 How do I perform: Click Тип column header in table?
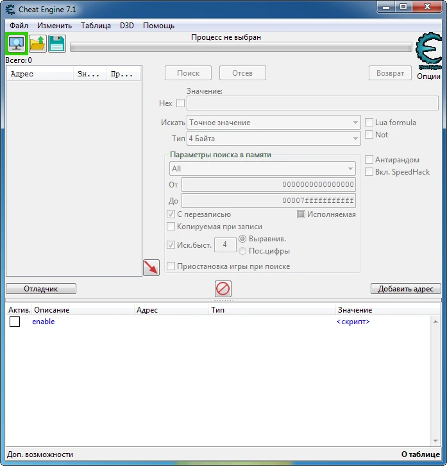[x=272, y=310]
